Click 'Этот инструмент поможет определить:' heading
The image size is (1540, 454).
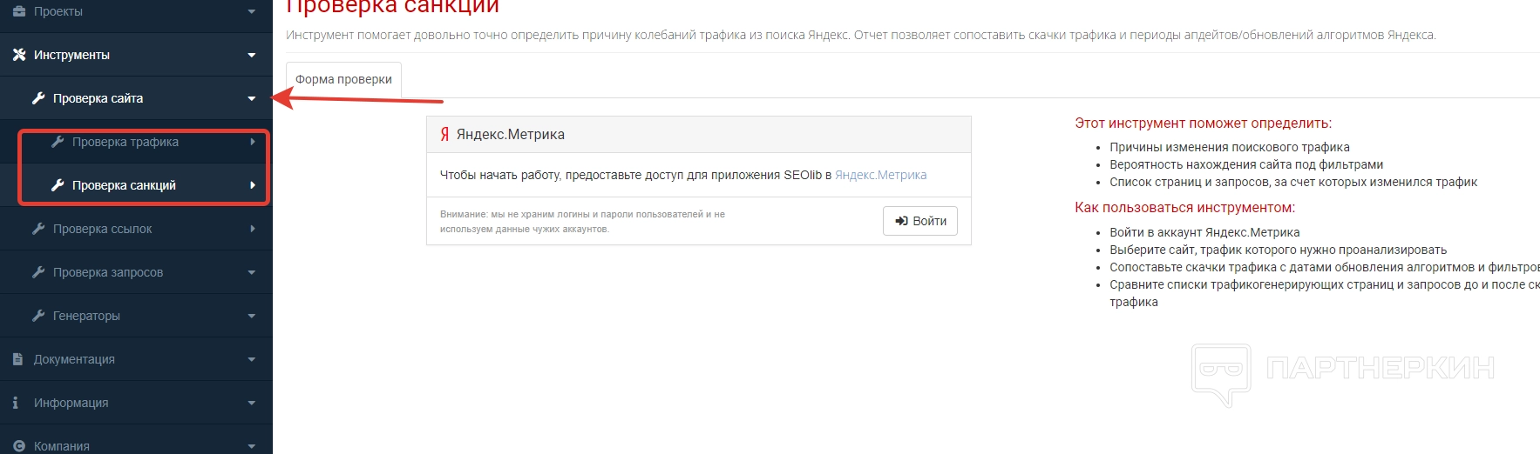(x=1203, y=124)
